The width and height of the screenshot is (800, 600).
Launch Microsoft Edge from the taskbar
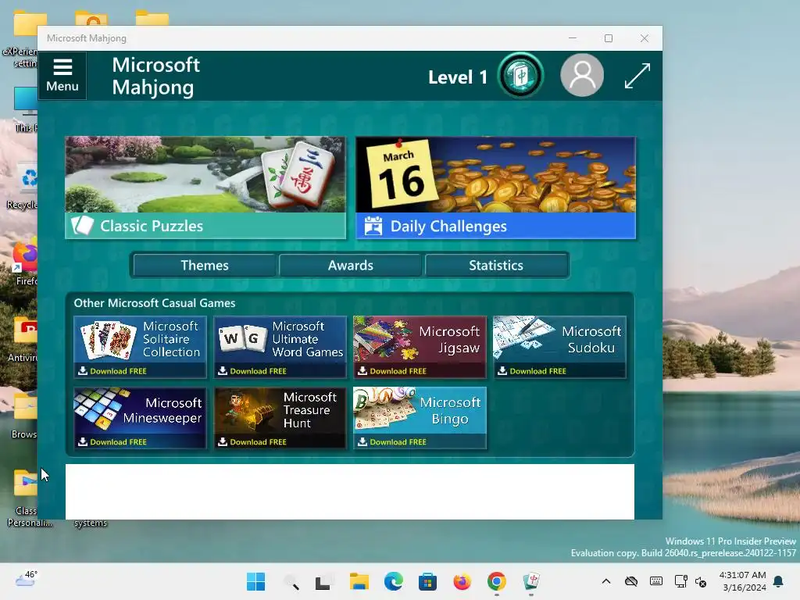click(x=394, y=581)
